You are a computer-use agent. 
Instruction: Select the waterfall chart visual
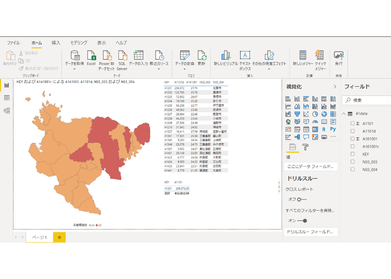(x=288, y=114)
